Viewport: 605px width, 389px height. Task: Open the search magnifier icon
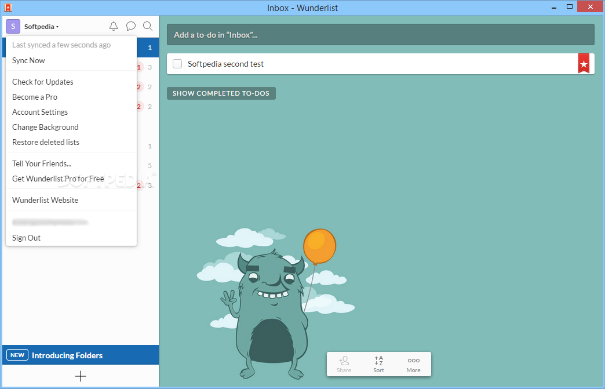(148, 26)
